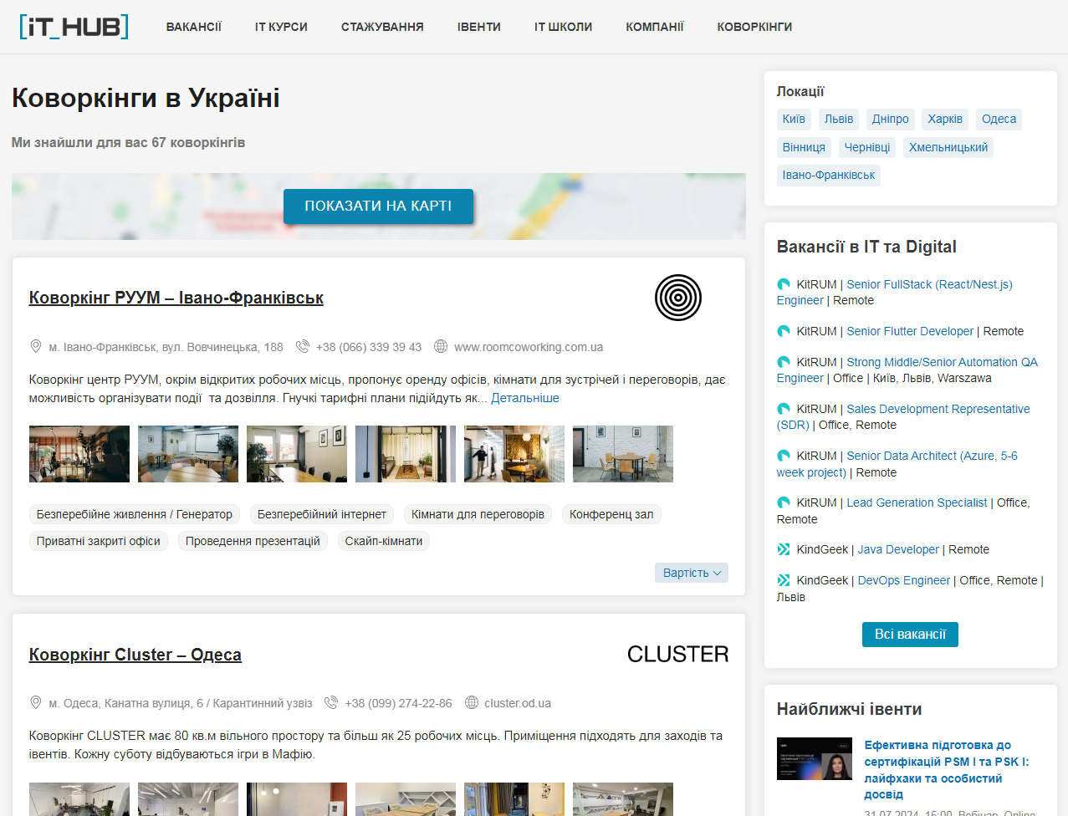The width and height of the screenshot is (1068, 816).
Task: Click the Всі вакансії button
Action: (x=910, y=635)
